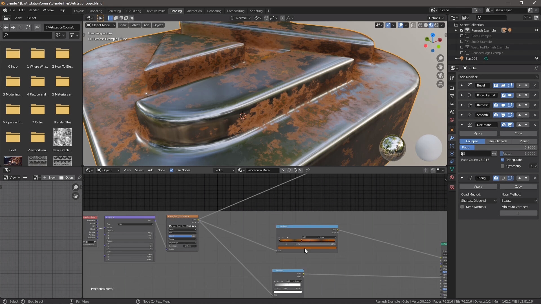The height and width of the screenshot is (304, 541).
Task: Switch to Rendered viewport shading mode
Action: pos(436,25)
